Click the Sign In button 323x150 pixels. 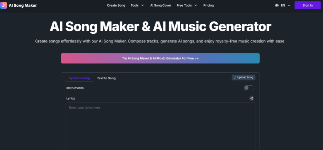(308, 5)
